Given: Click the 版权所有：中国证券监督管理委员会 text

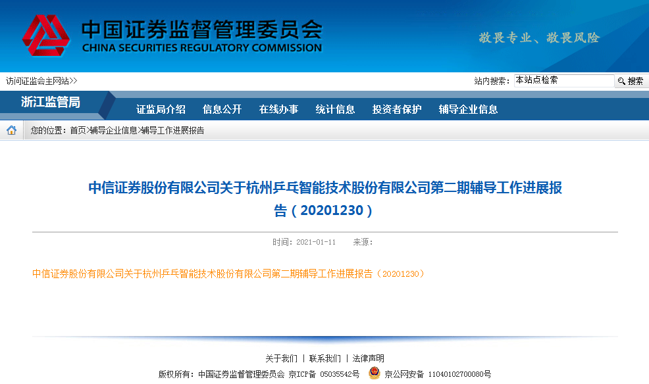Looking at the screenshot, I should (x=221, y=374).
